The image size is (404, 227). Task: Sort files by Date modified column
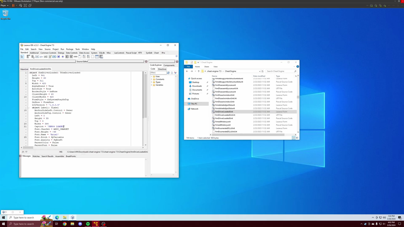259,76
